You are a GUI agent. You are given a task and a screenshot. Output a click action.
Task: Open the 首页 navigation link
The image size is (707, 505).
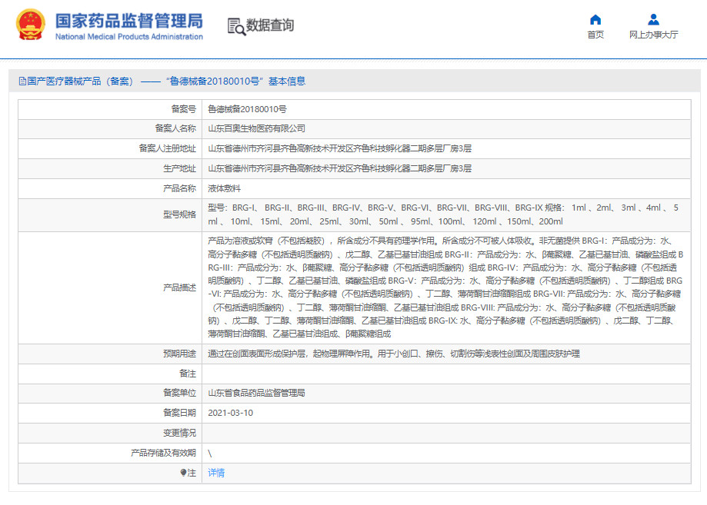tap(594, 34)
